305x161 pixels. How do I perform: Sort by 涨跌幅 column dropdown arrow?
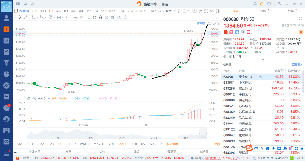pos(299,71)
